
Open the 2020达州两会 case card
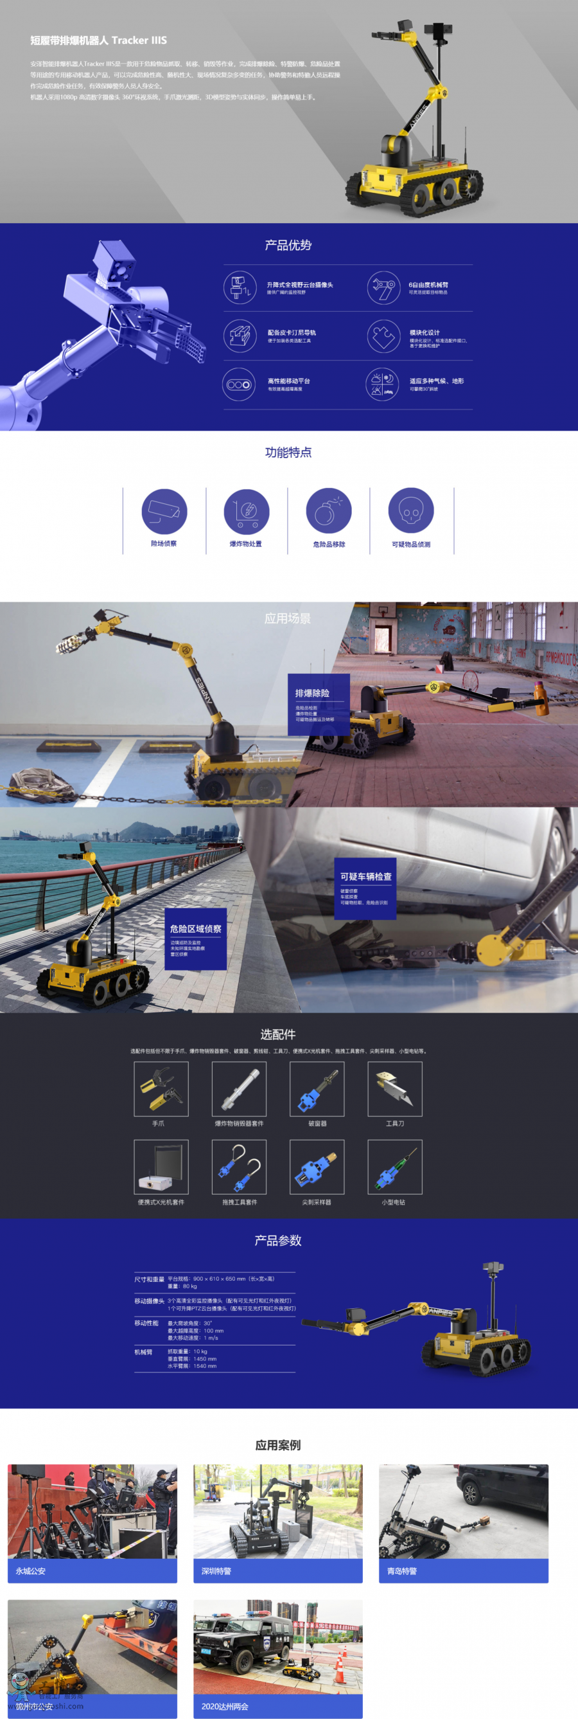pos(278,1657)
